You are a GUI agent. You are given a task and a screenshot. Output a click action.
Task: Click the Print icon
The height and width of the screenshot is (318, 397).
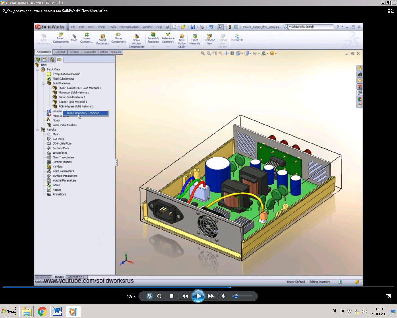(202, 27)
